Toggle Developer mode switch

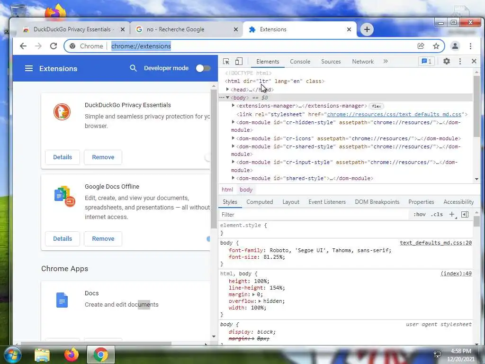(x=203, y=68)
